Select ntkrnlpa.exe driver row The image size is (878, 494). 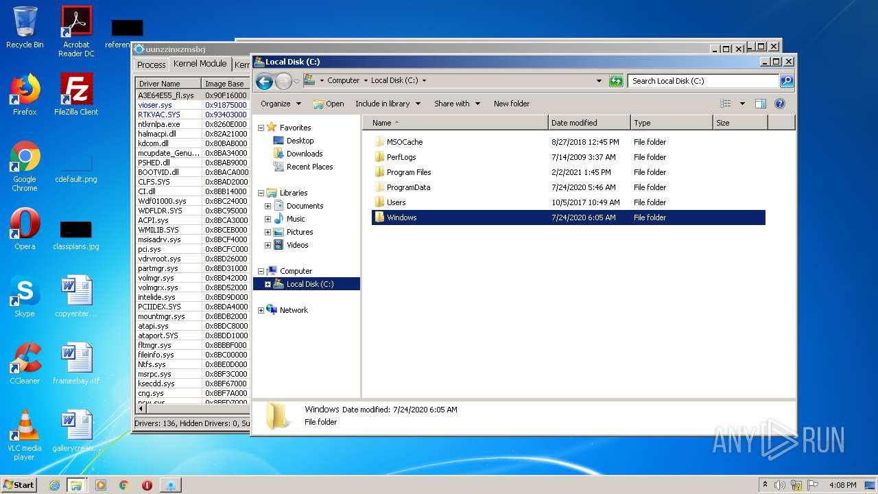click(x=192, y=124)
